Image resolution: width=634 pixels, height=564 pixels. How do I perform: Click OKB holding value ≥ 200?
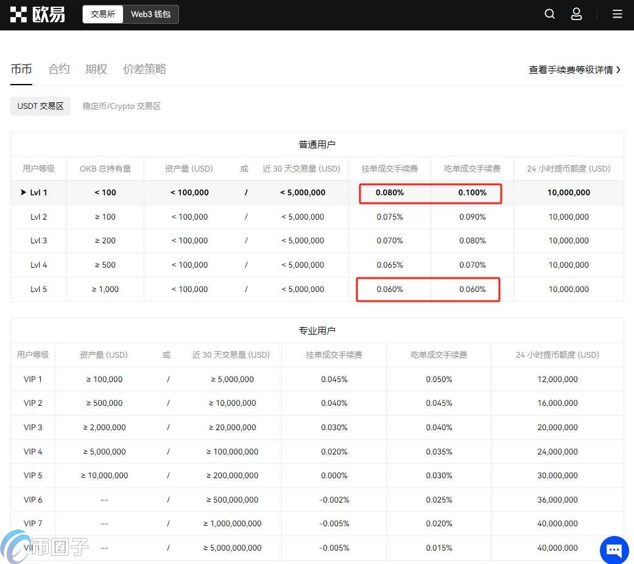[105, 240]
